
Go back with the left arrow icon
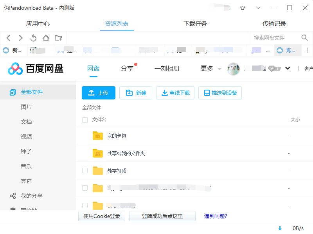[x=8, y=38]
